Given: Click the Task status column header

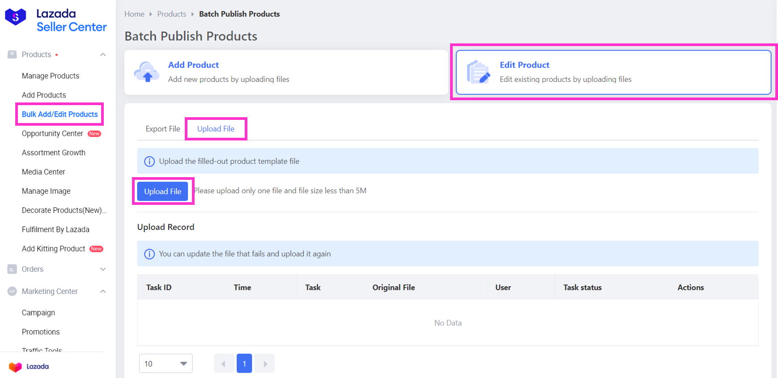Looking at the screenshot, I should click(582, 288).
